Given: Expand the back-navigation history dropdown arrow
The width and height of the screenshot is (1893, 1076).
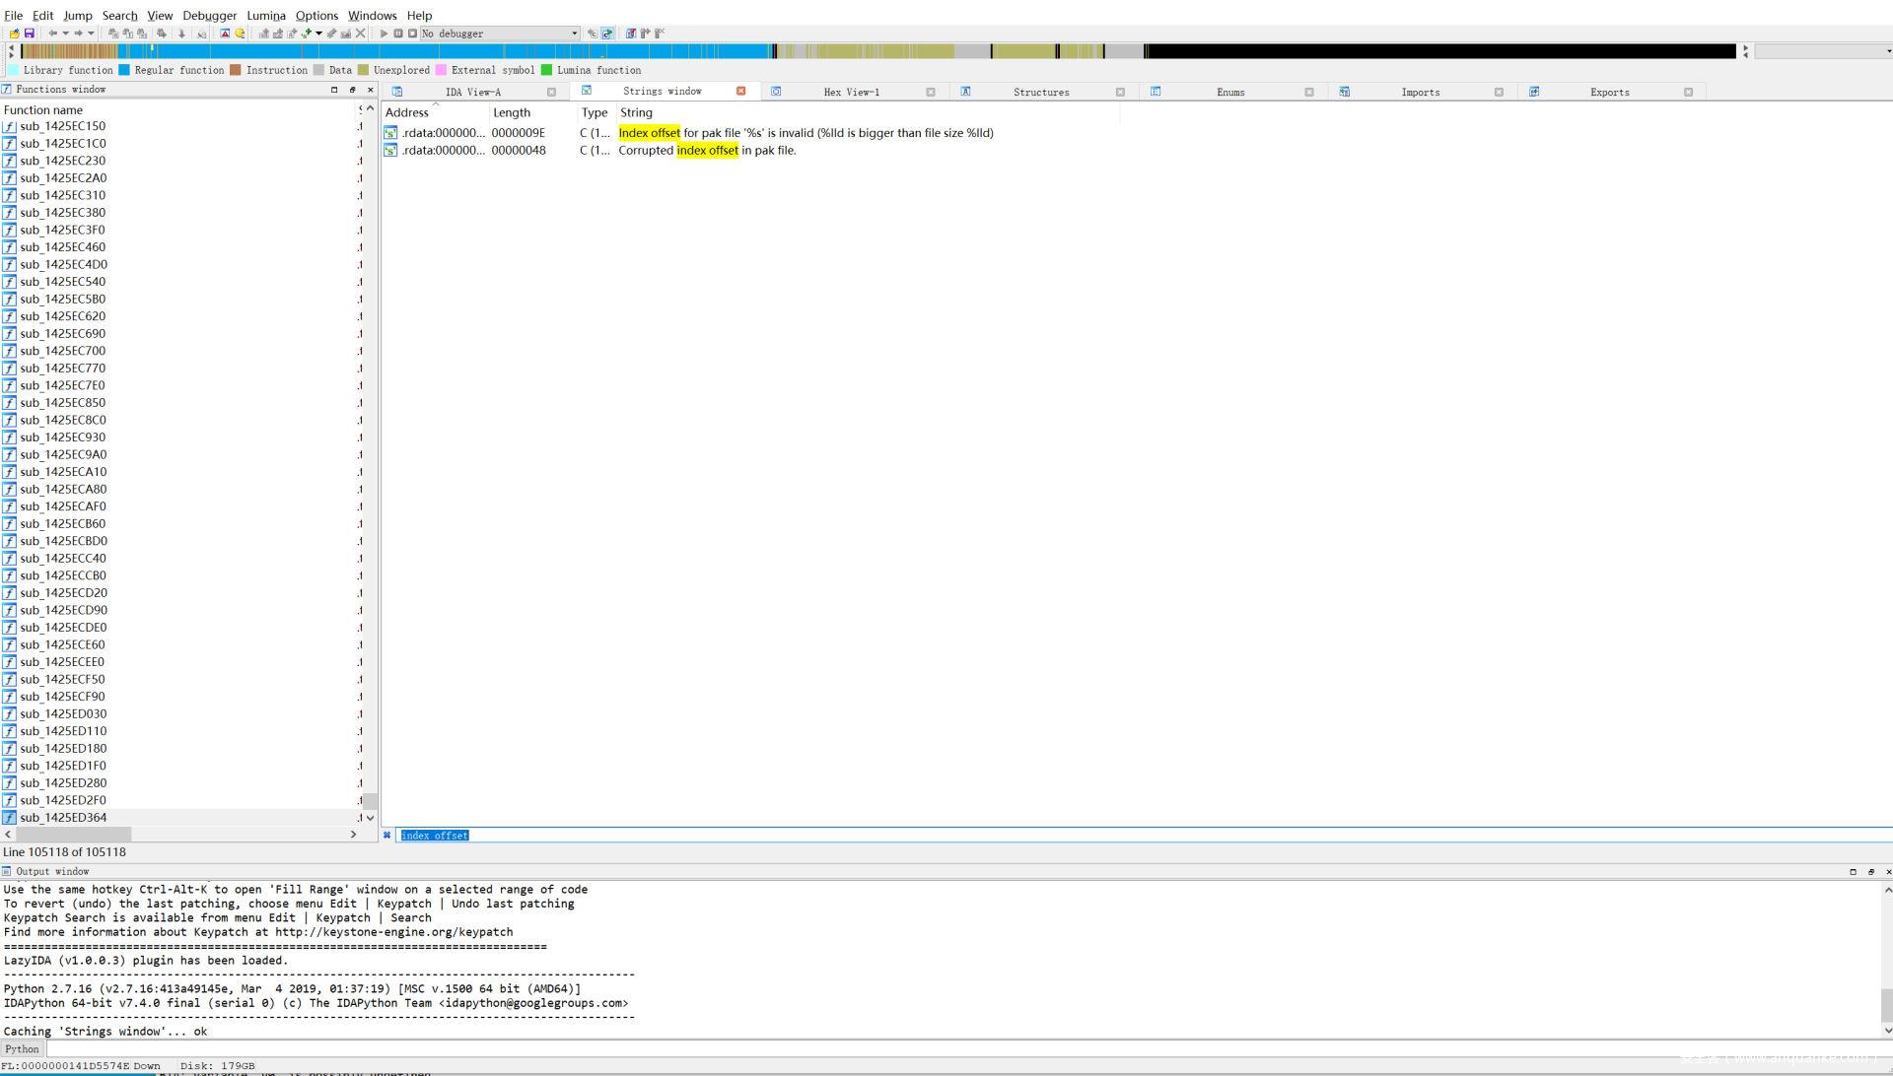Looking at the screenshot, I should (x=65, y=34).
